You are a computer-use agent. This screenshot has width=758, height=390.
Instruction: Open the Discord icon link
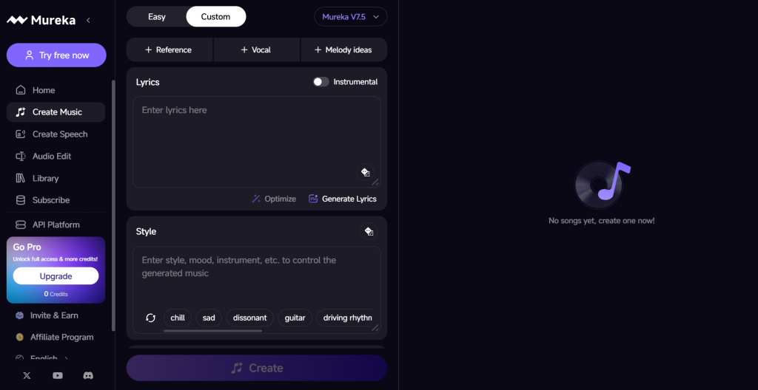88,375
